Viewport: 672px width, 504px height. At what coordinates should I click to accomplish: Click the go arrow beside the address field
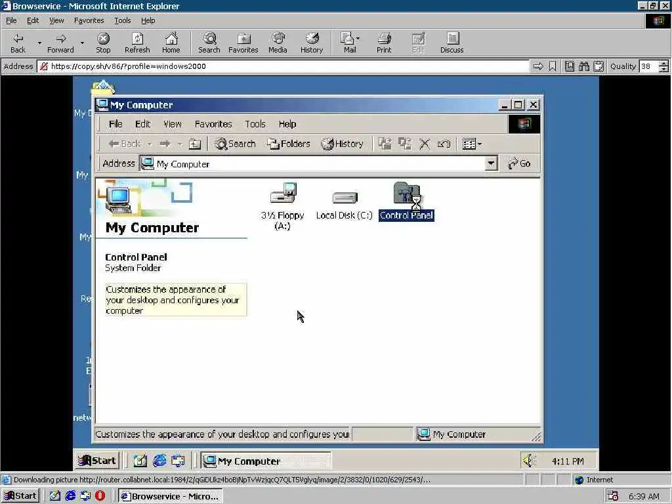click(x=538, y=66)
